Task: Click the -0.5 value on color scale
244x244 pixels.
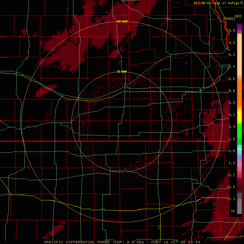Action: (x=231, y=187)
